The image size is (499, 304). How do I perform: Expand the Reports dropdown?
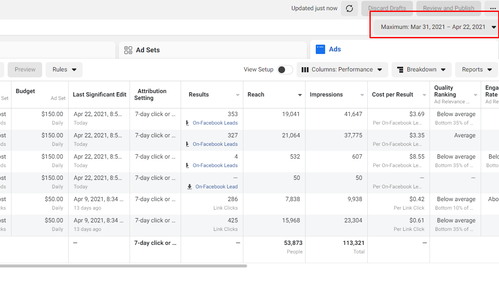476,70
